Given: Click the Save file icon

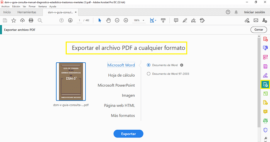Looking at the screenshot, I should (x=5, y=20).
